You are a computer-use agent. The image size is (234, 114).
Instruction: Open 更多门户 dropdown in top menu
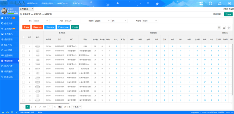77,3
